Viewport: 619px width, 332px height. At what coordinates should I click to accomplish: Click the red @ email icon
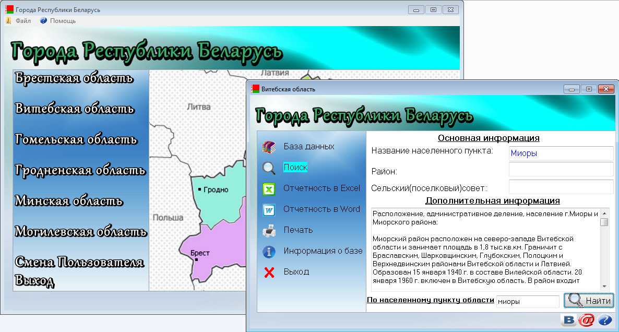tap(587, 320)
